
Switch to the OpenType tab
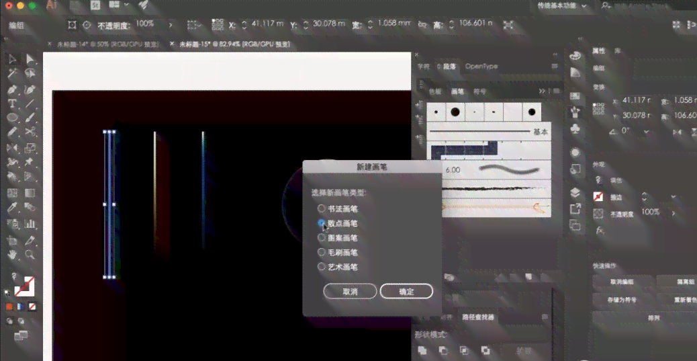point(481,67)
